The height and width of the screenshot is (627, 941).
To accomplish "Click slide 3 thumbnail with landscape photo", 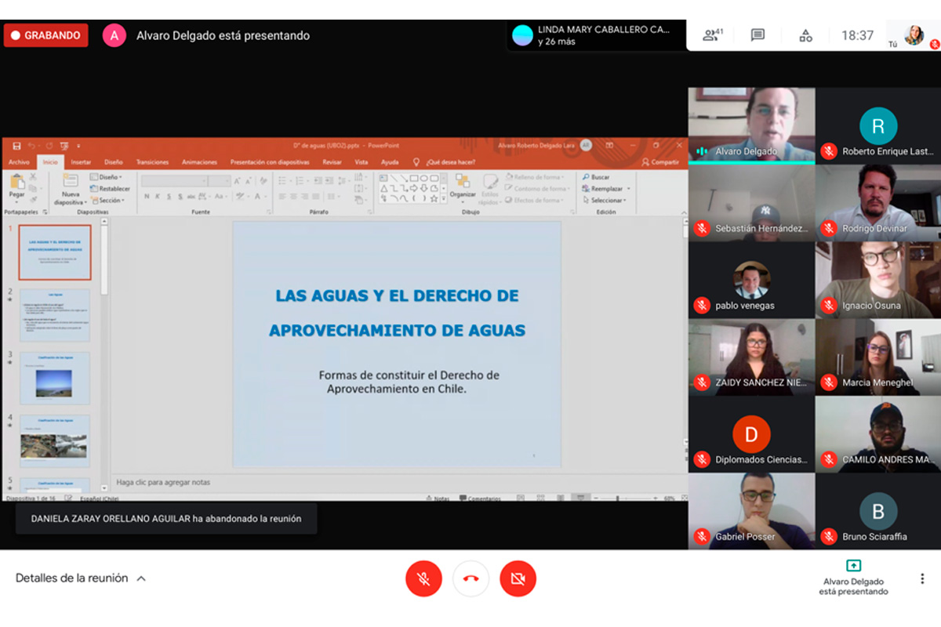I will pos(55,379).
